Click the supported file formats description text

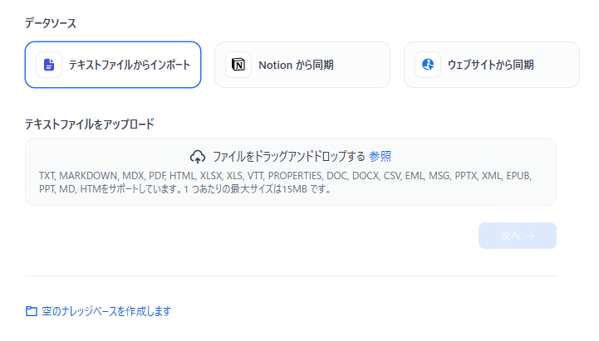[285, 183]
